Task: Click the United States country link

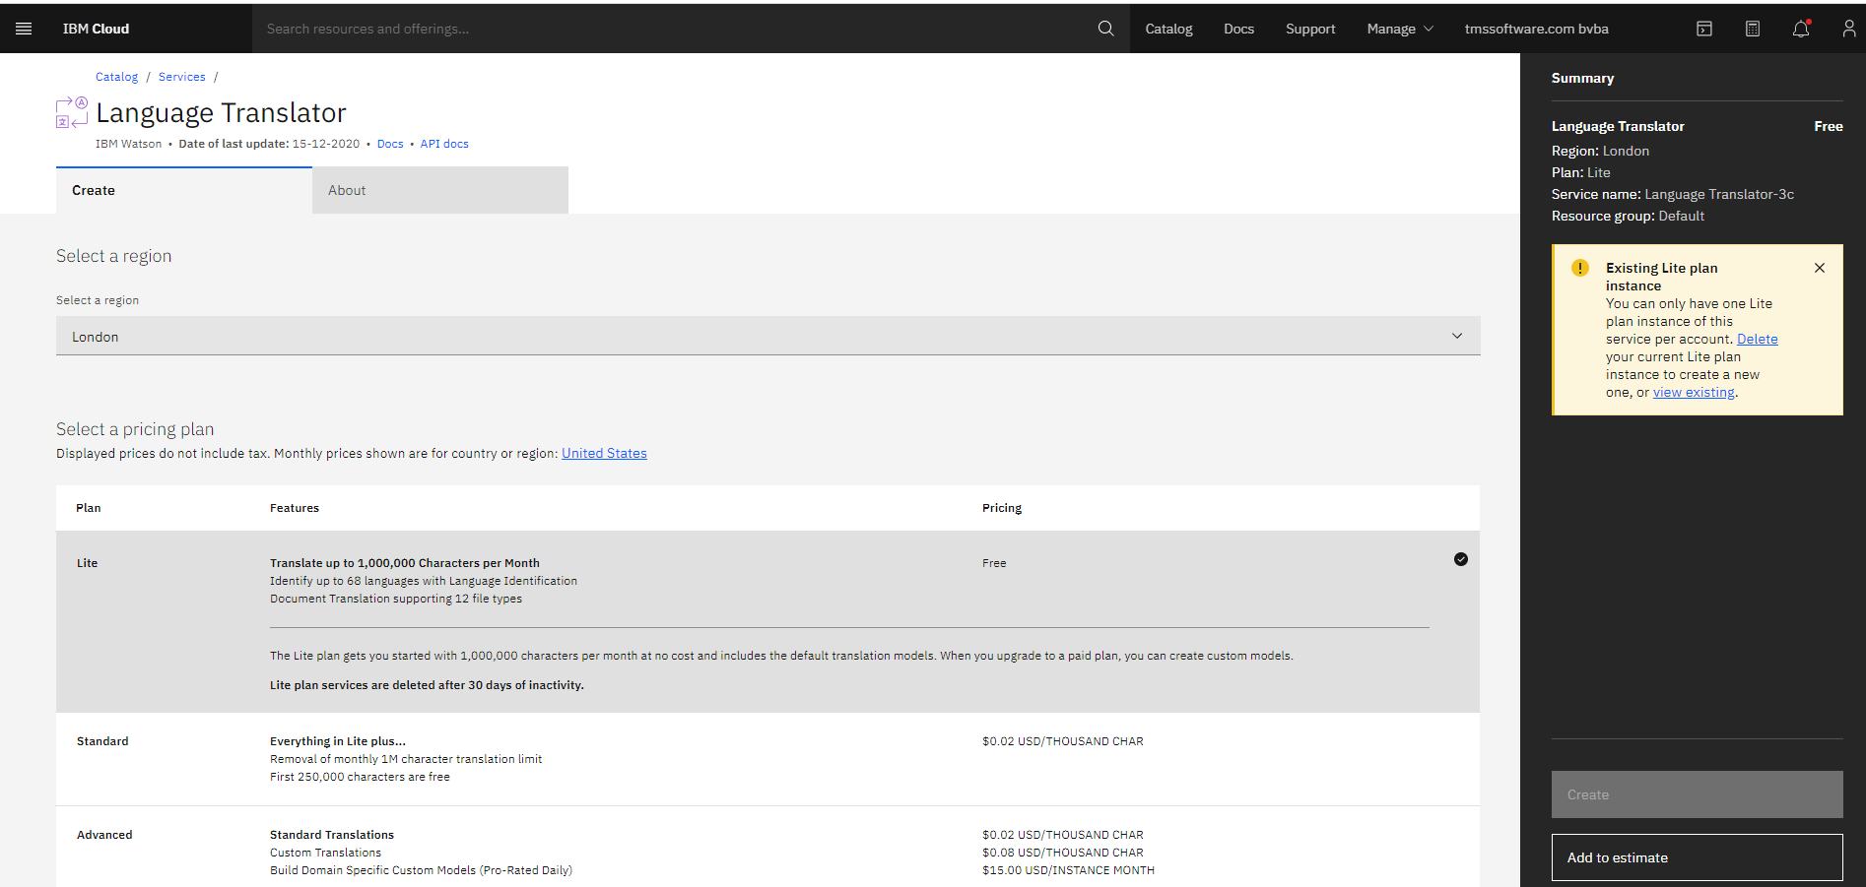Action: pyautogui.click(x=604, y=453)
